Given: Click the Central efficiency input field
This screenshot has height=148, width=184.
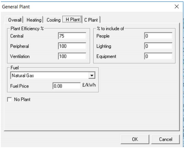Looking at the screenshot, I should [72, 36].
